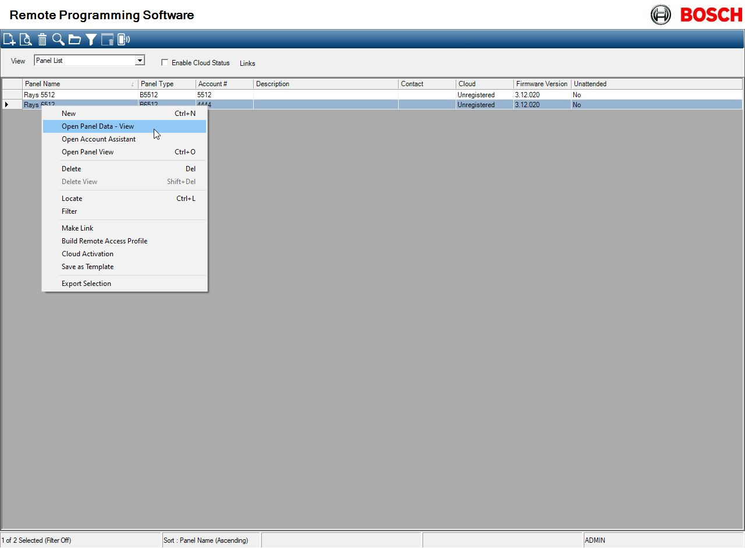Expand the View dropdown arrow

(140, 61)
